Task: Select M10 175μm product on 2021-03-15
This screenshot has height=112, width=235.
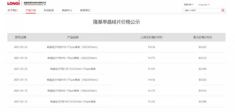Action: (72, 80)
